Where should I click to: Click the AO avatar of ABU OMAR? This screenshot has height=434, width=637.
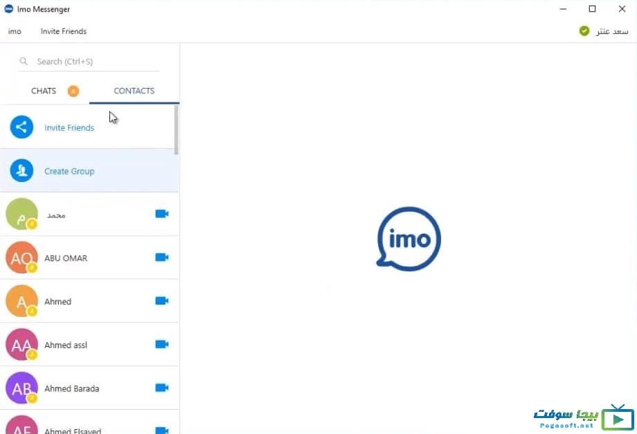(x=21, y=257)
